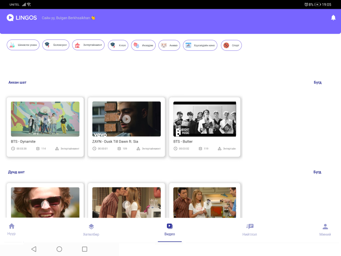This screenshot has height=256, width=341.
Task: Show all videos in Анхан шат
Action: point(318,82)
